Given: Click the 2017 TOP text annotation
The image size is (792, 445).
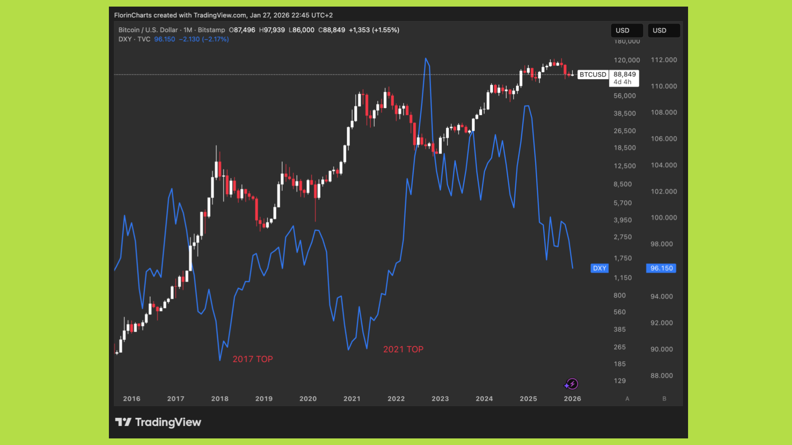Looking at the screenshot, I should pos(252,359).
